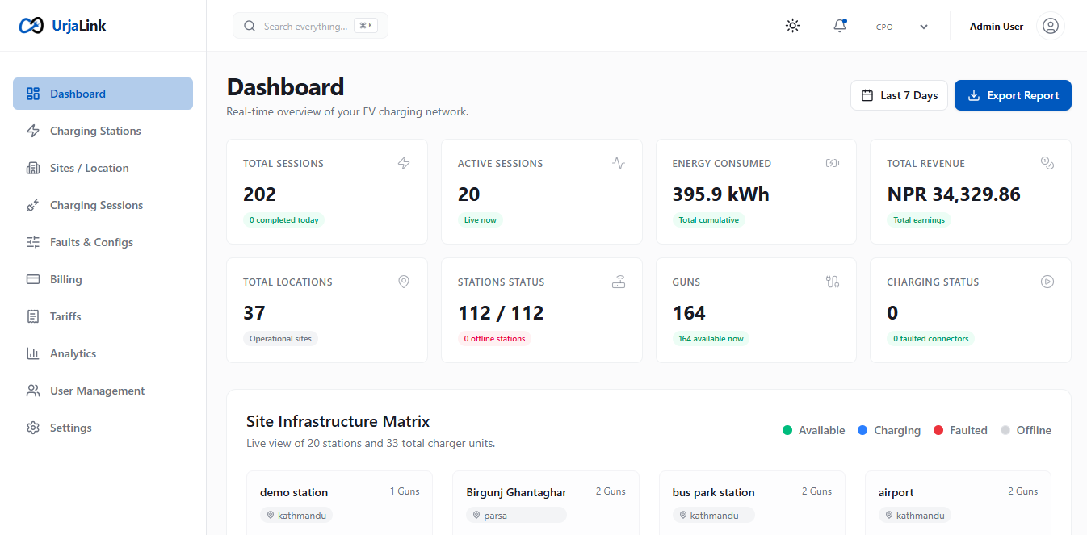Click the Billing card icon
This screenshot has width=1087, height=535.
point(33,279)
